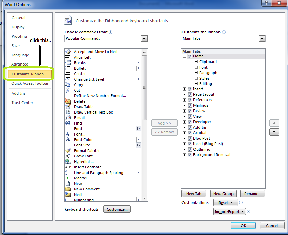Screen dimensions: 288x235
Task: Confirm with the OK button
Action: pyautogui.click(x=243, y=226)
